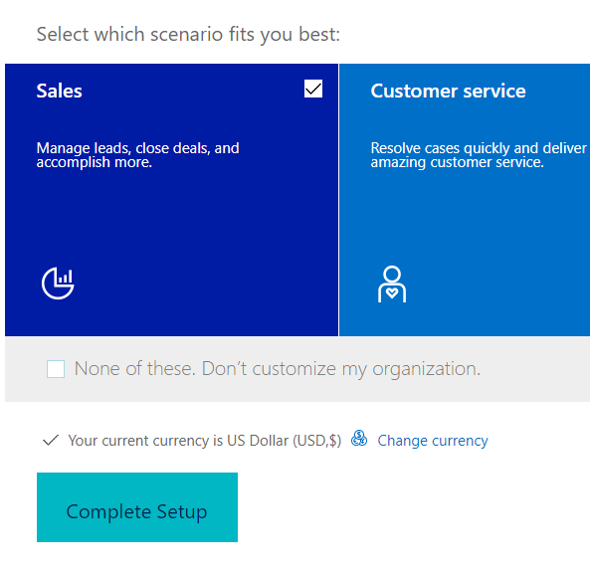
Task: Click the 'Resolve cases quickly' description text
Action: click(x=479, y=155)
